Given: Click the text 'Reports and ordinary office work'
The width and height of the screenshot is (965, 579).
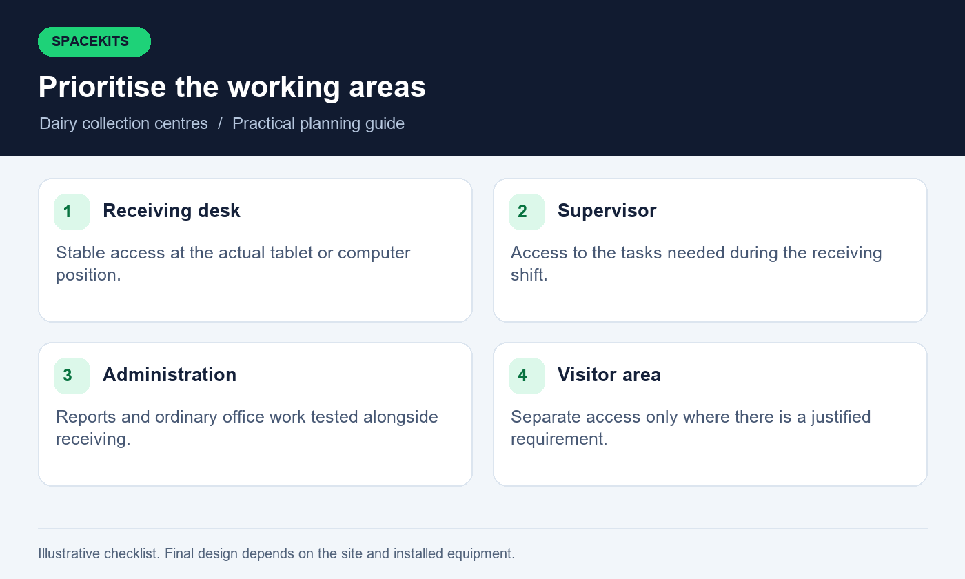Looking at the screenshot, I should click(x=182, y=417).
